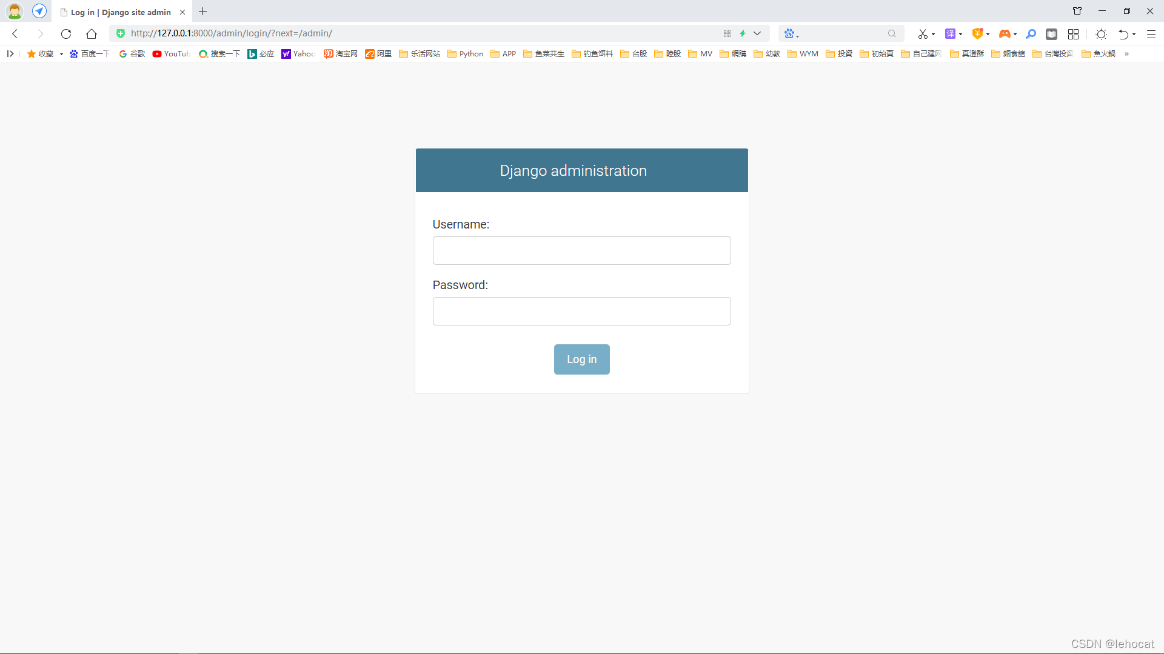Image resolution: width=1164 pixels, height=654 pixels.
Task: Expand the undo closed tab dropdown
Action: click(x=1134, y=34)
